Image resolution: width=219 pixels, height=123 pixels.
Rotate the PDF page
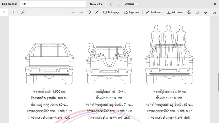[89, 12]
